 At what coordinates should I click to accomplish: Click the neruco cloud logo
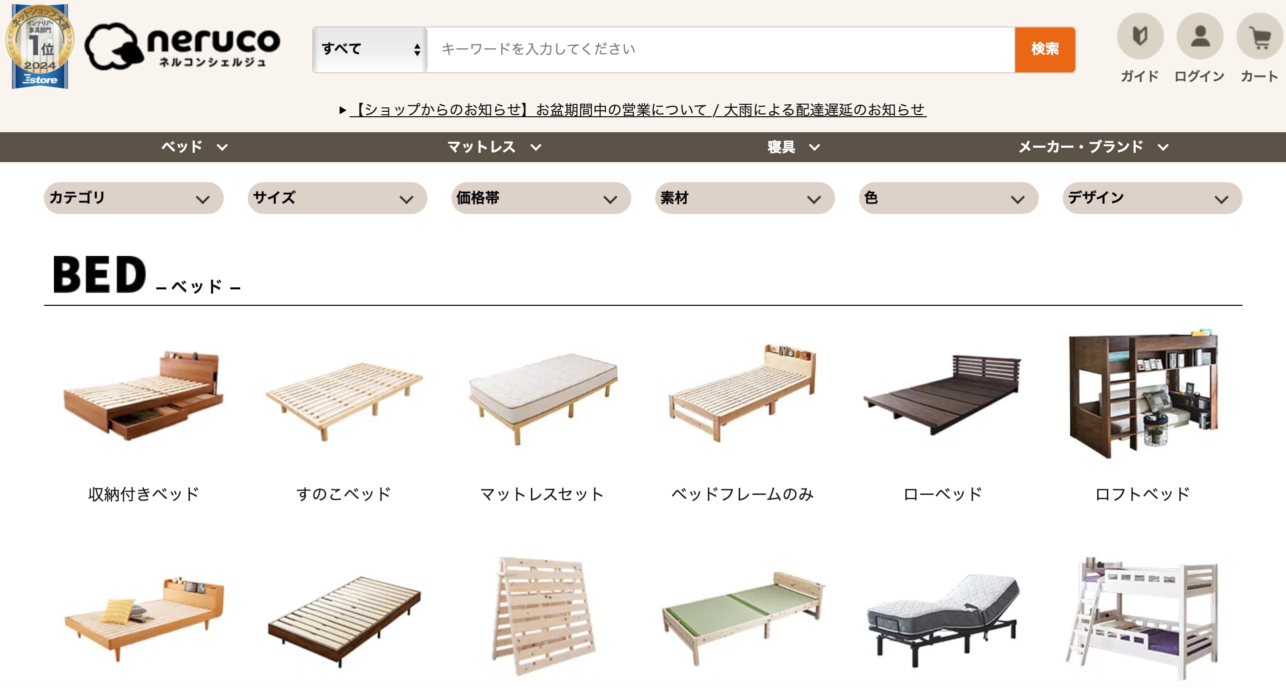coord(183,46)
